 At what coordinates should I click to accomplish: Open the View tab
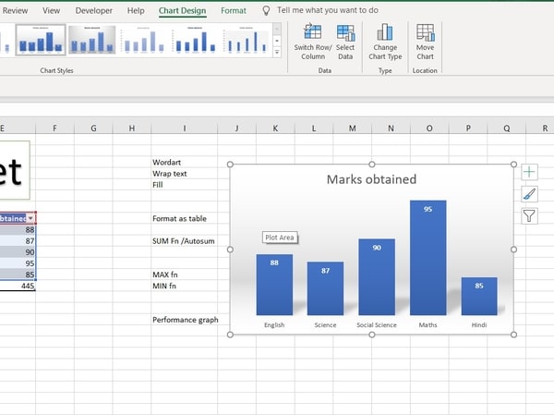[x=51, y=10]
